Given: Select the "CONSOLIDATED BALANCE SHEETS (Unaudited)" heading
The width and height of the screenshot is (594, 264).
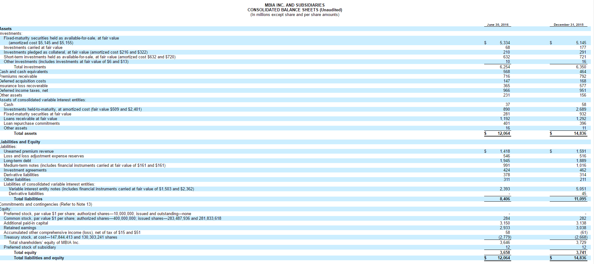Looking at the screenshot, I should (295, 10).
